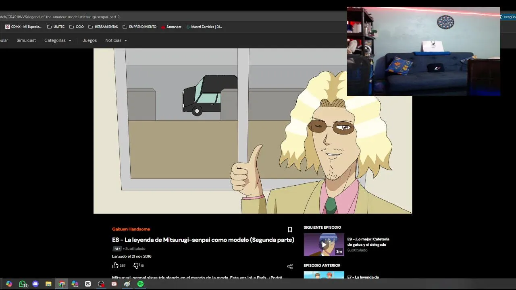Open the Simulcast menu item
The image size is (516, 290).
pyautogui.click(x=26, y=40)
